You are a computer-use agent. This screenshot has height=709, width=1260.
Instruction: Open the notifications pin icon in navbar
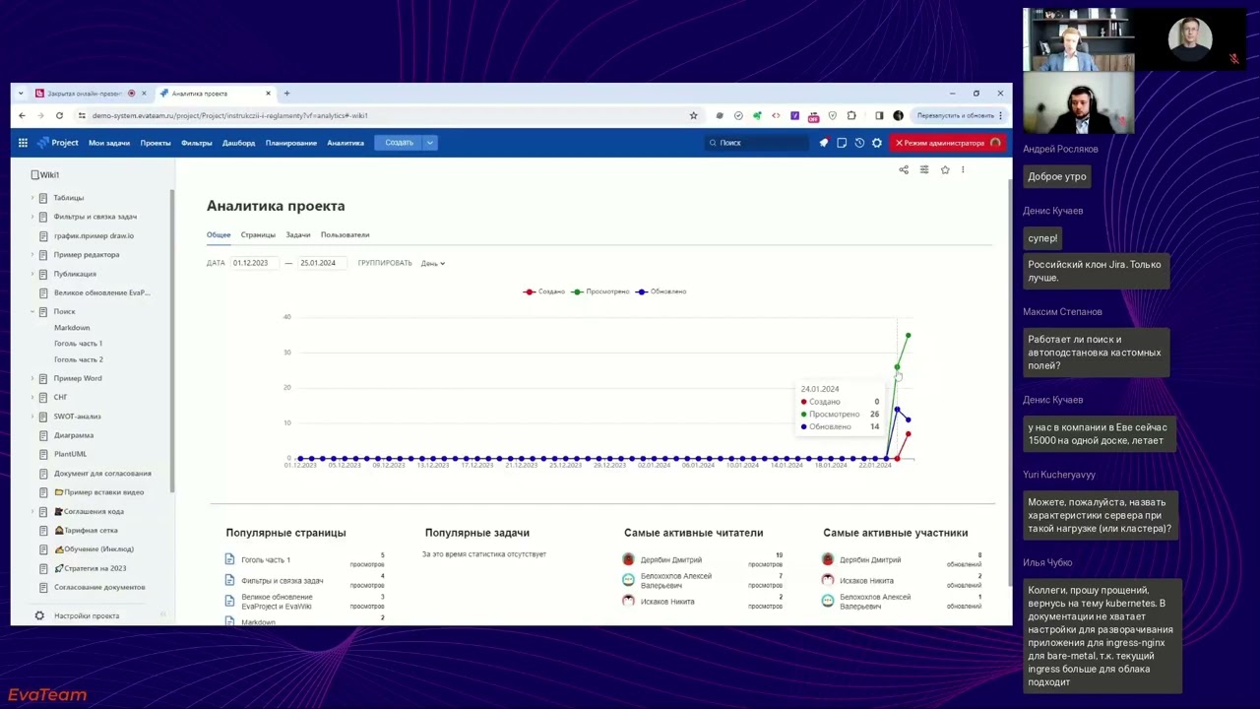(x=824, y=143)
